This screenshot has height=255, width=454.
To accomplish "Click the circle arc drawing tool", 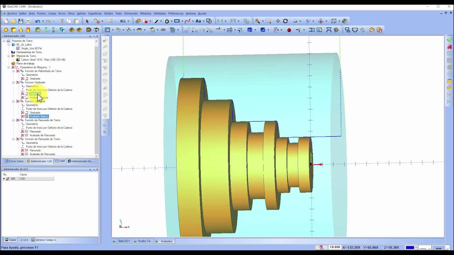I will click(167, 21).
